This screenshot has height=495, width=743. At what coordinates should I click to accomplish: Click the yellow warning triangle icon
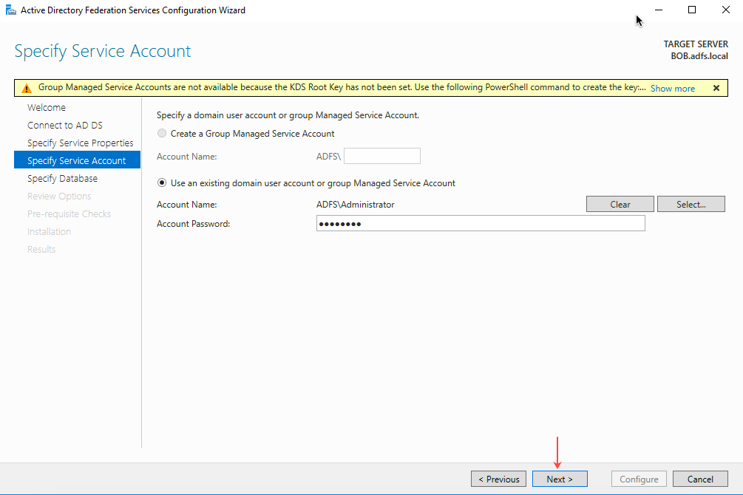tap(27, 86)
